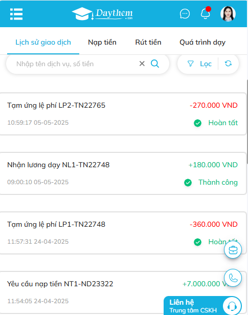Open transaction Nhận lương dạy NL1-TN22748
This screenshot has width=248, height=315.
click(x=123, y=173)
